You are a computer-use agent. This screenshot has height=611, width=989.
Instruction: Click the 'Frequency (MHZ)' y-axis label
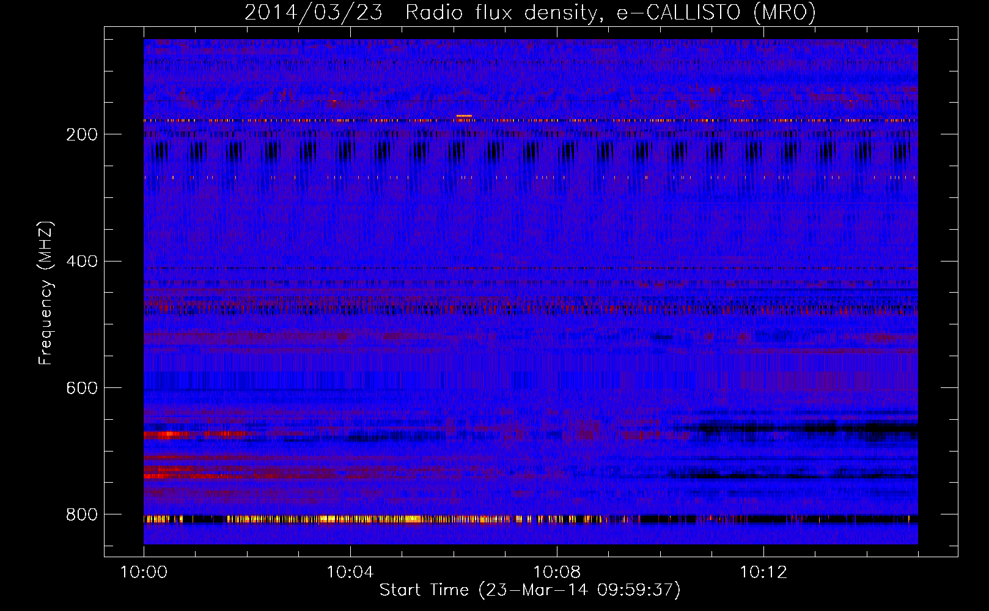[46, 293]
